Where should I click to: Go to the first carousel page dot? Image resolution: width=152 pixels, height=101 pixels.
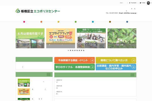pyautogui.click(x=68, y=50)
